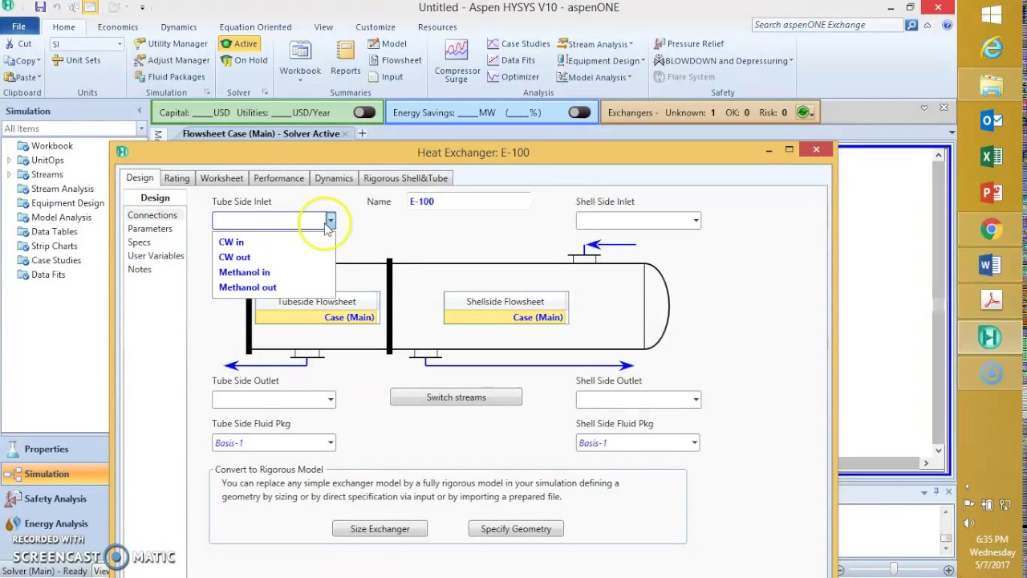Open Case Studies from ribbon

(518, 43)
